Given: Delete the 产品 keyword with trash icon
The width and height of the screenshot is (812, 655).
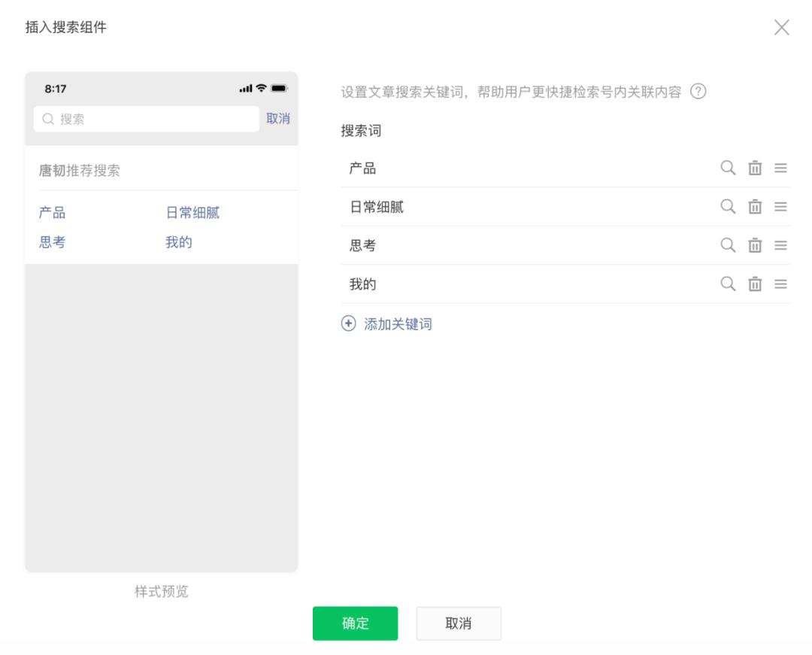Looking at the screenshot, I should pos(755,168).
